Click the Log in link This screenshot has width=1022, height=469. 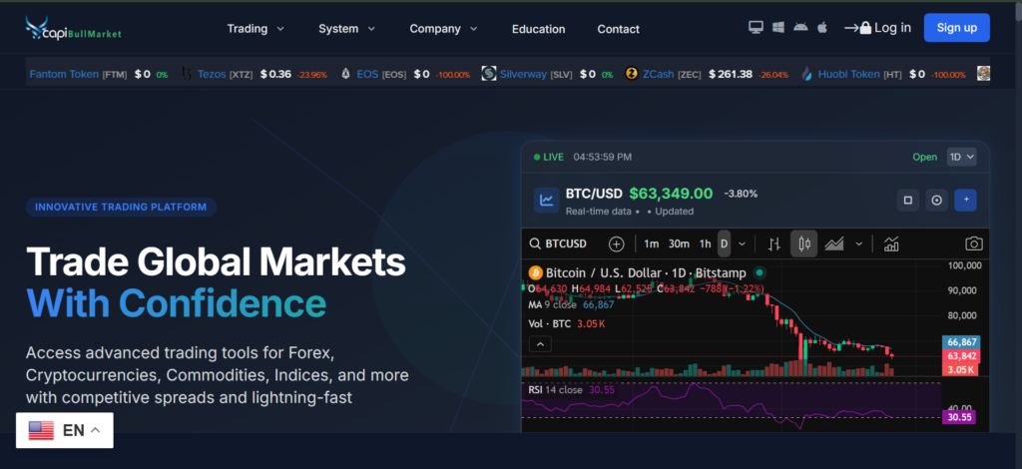[878, 27]
